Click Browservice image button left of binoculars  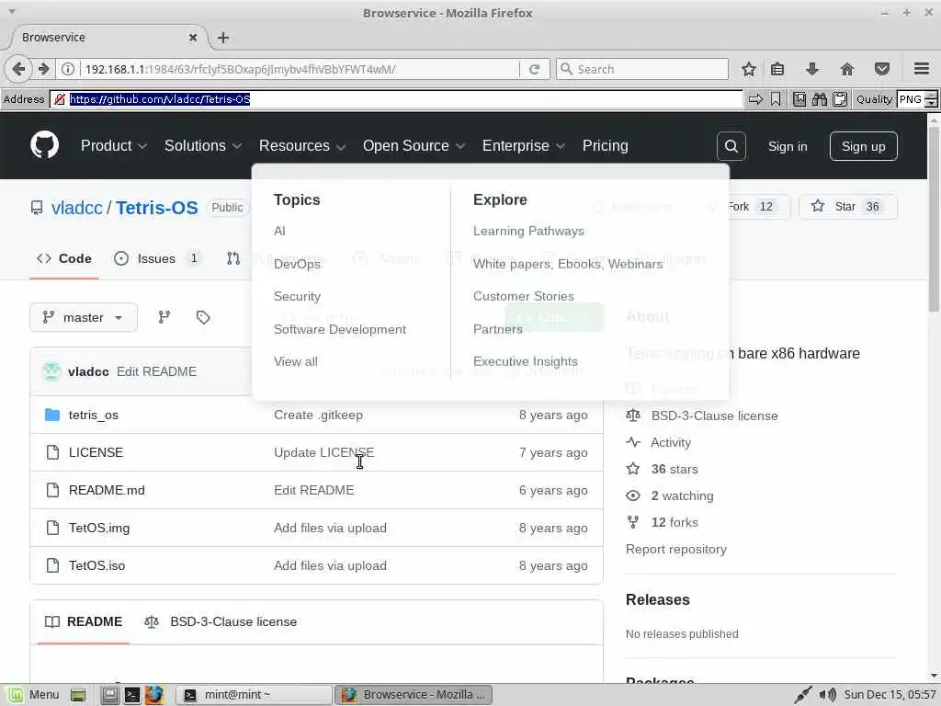(x=799, y=99)
